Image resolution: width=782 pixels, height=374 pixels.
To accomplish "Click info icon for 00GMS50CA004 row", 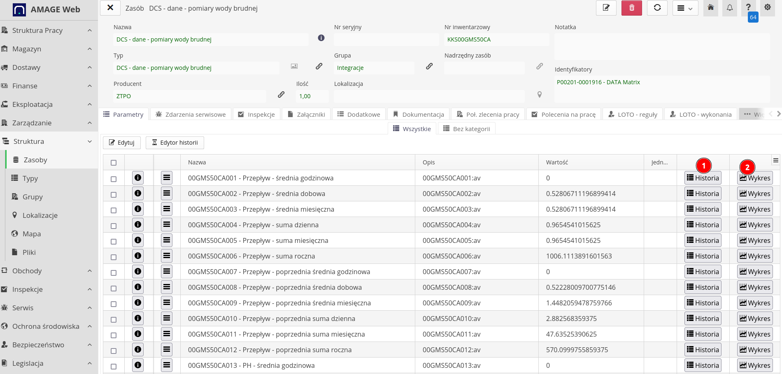I will (138, 225).
